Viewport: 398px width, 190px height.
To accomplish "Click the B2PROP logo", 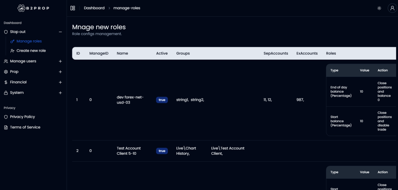I will (x=33, y=8).
